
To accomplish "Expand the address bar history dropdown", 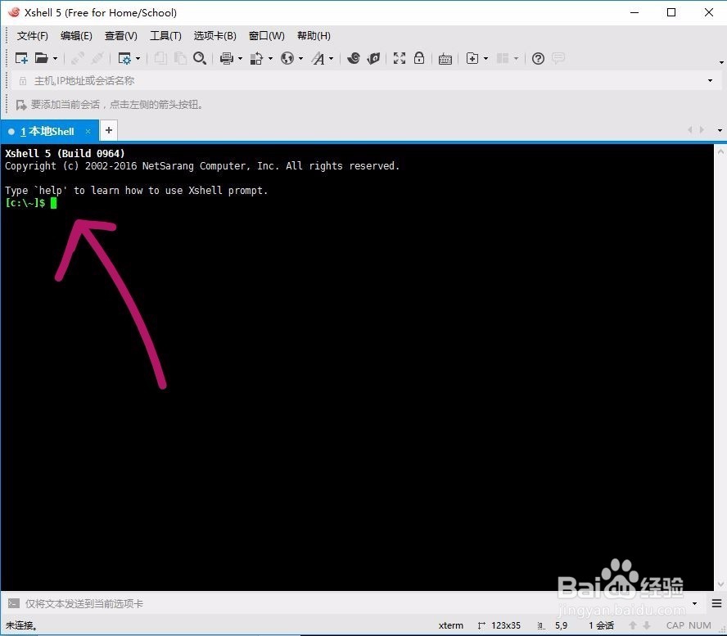I will coord(711,81).
